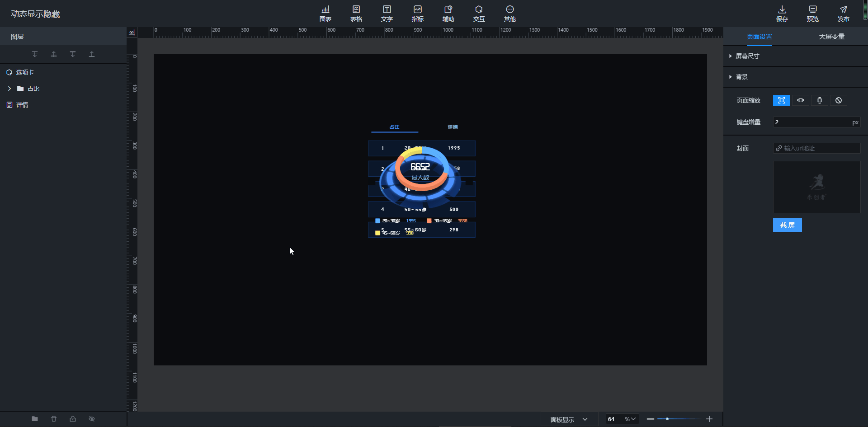Open the 图表 chart components menu
This screenshot has height=427, width=868.
pos(325,14)
